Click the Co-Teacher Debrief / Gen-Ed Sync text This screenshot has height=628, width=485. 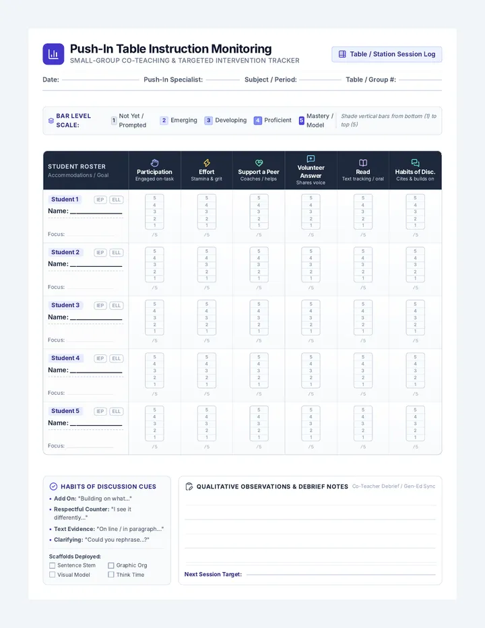(x=393, y=486)
